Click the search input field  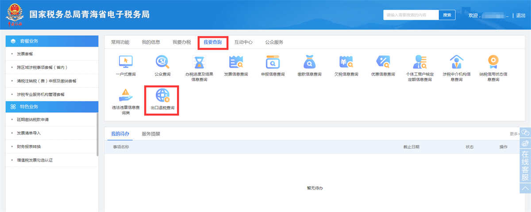click(411, 15)
